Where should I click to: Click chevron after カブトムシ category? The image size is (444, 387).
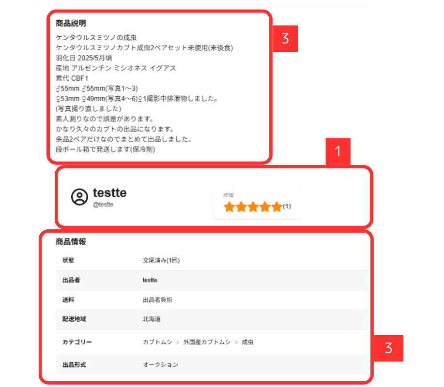click(x=178, y=342)
